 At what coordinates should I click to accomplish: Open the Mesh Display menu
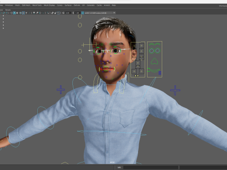pyautogui.click(x=49, y=5)
